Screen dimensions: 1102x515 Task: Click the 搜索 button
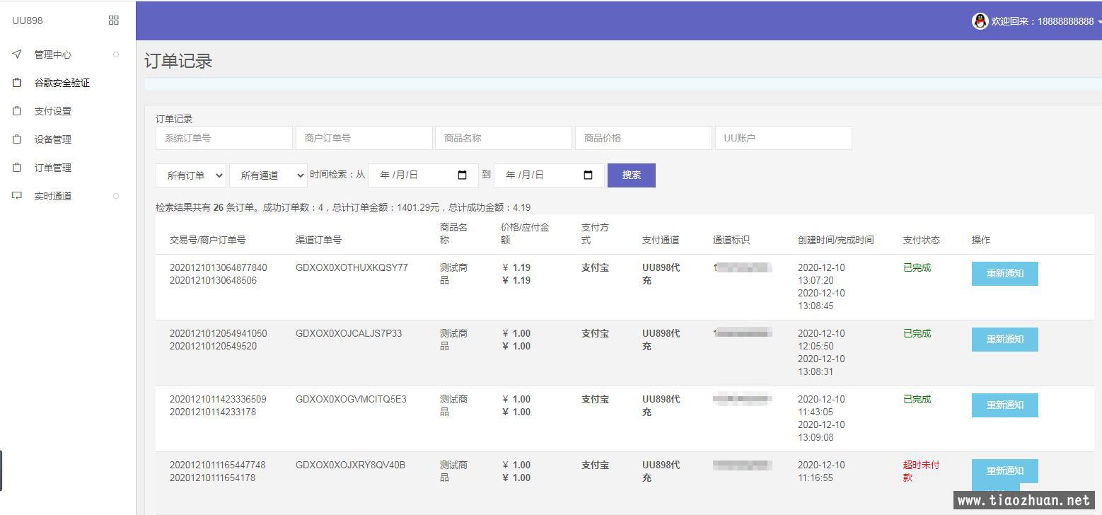point(632,175)
